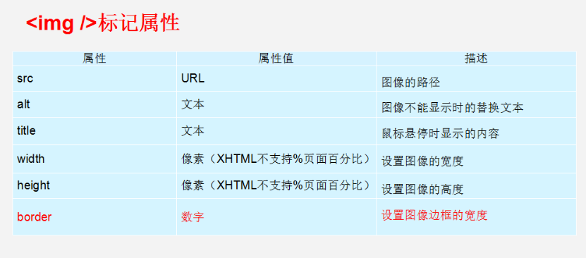The width and height of the screenshot is (586, 258).
Task: Click the '图像的路径' description cell
Action: click(476, 79)
